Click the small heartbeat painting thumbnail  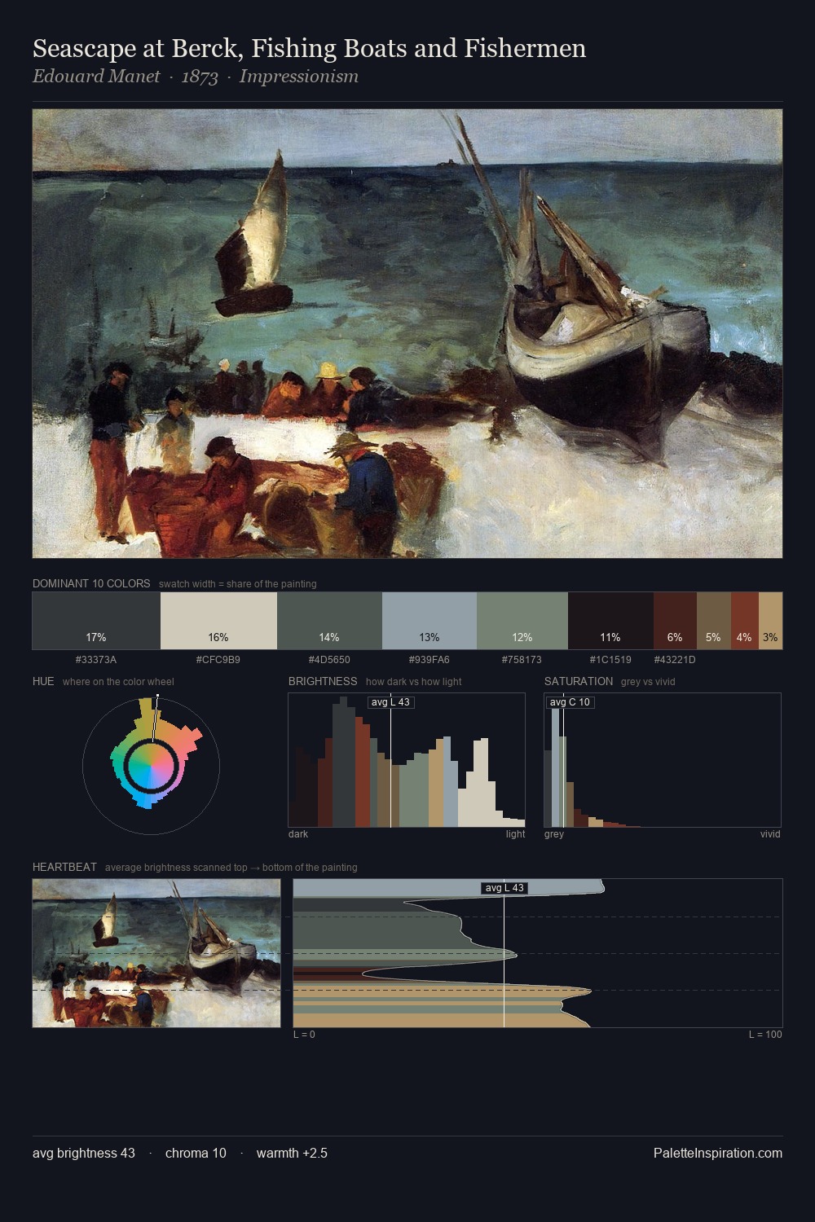(156, 953)
